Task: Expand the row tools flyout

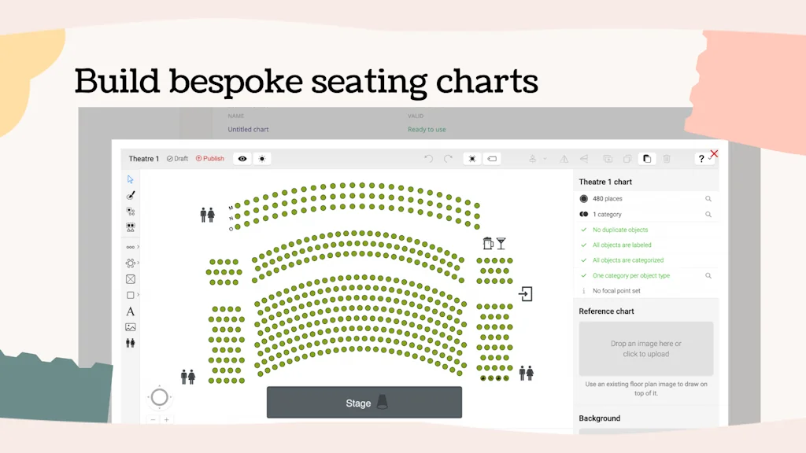Action: coord(132,247)
